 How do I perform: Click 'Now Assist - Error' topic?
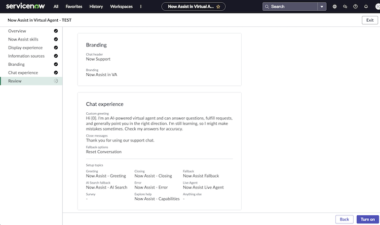point(151,188)
